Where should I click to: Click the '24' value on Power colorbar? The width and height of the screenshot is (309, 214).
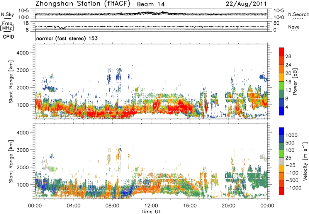click(x=288, y=65)
